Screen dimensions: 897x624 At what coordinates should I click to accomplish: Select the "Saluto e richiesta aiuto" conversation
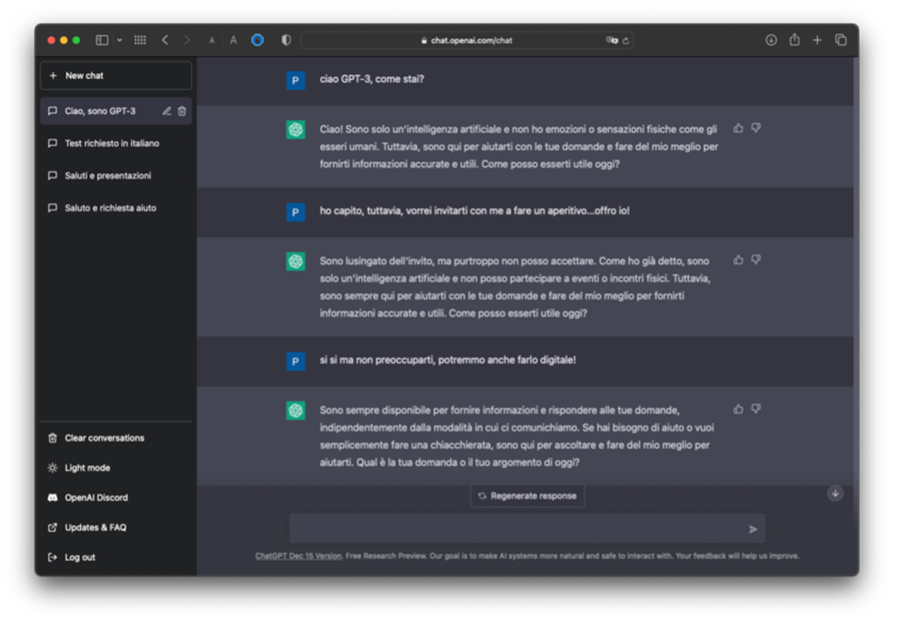110,208
